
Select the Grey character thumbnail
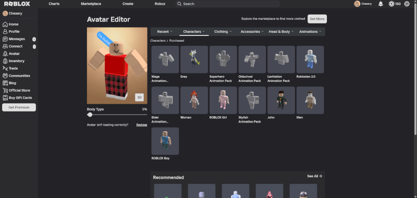194,59
